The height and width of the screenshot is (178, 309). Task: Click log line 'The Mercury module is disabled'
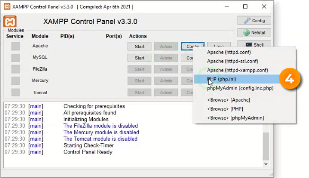[101, 132]
